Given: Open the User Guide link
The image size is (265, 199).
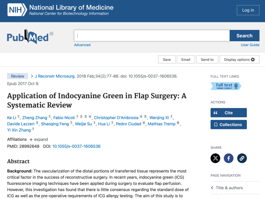Looking at the screenshot, I should pos(250,45).
